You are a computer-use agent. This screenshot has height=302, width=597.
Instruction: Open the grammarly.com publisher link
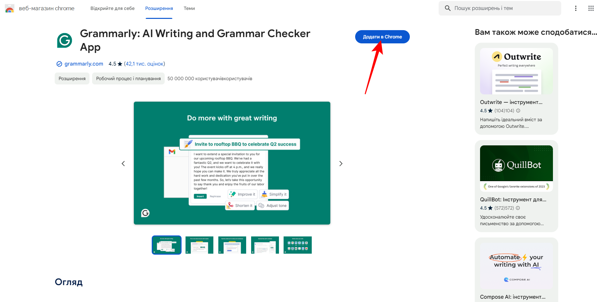pyautogui.click(x=84, y=64)
